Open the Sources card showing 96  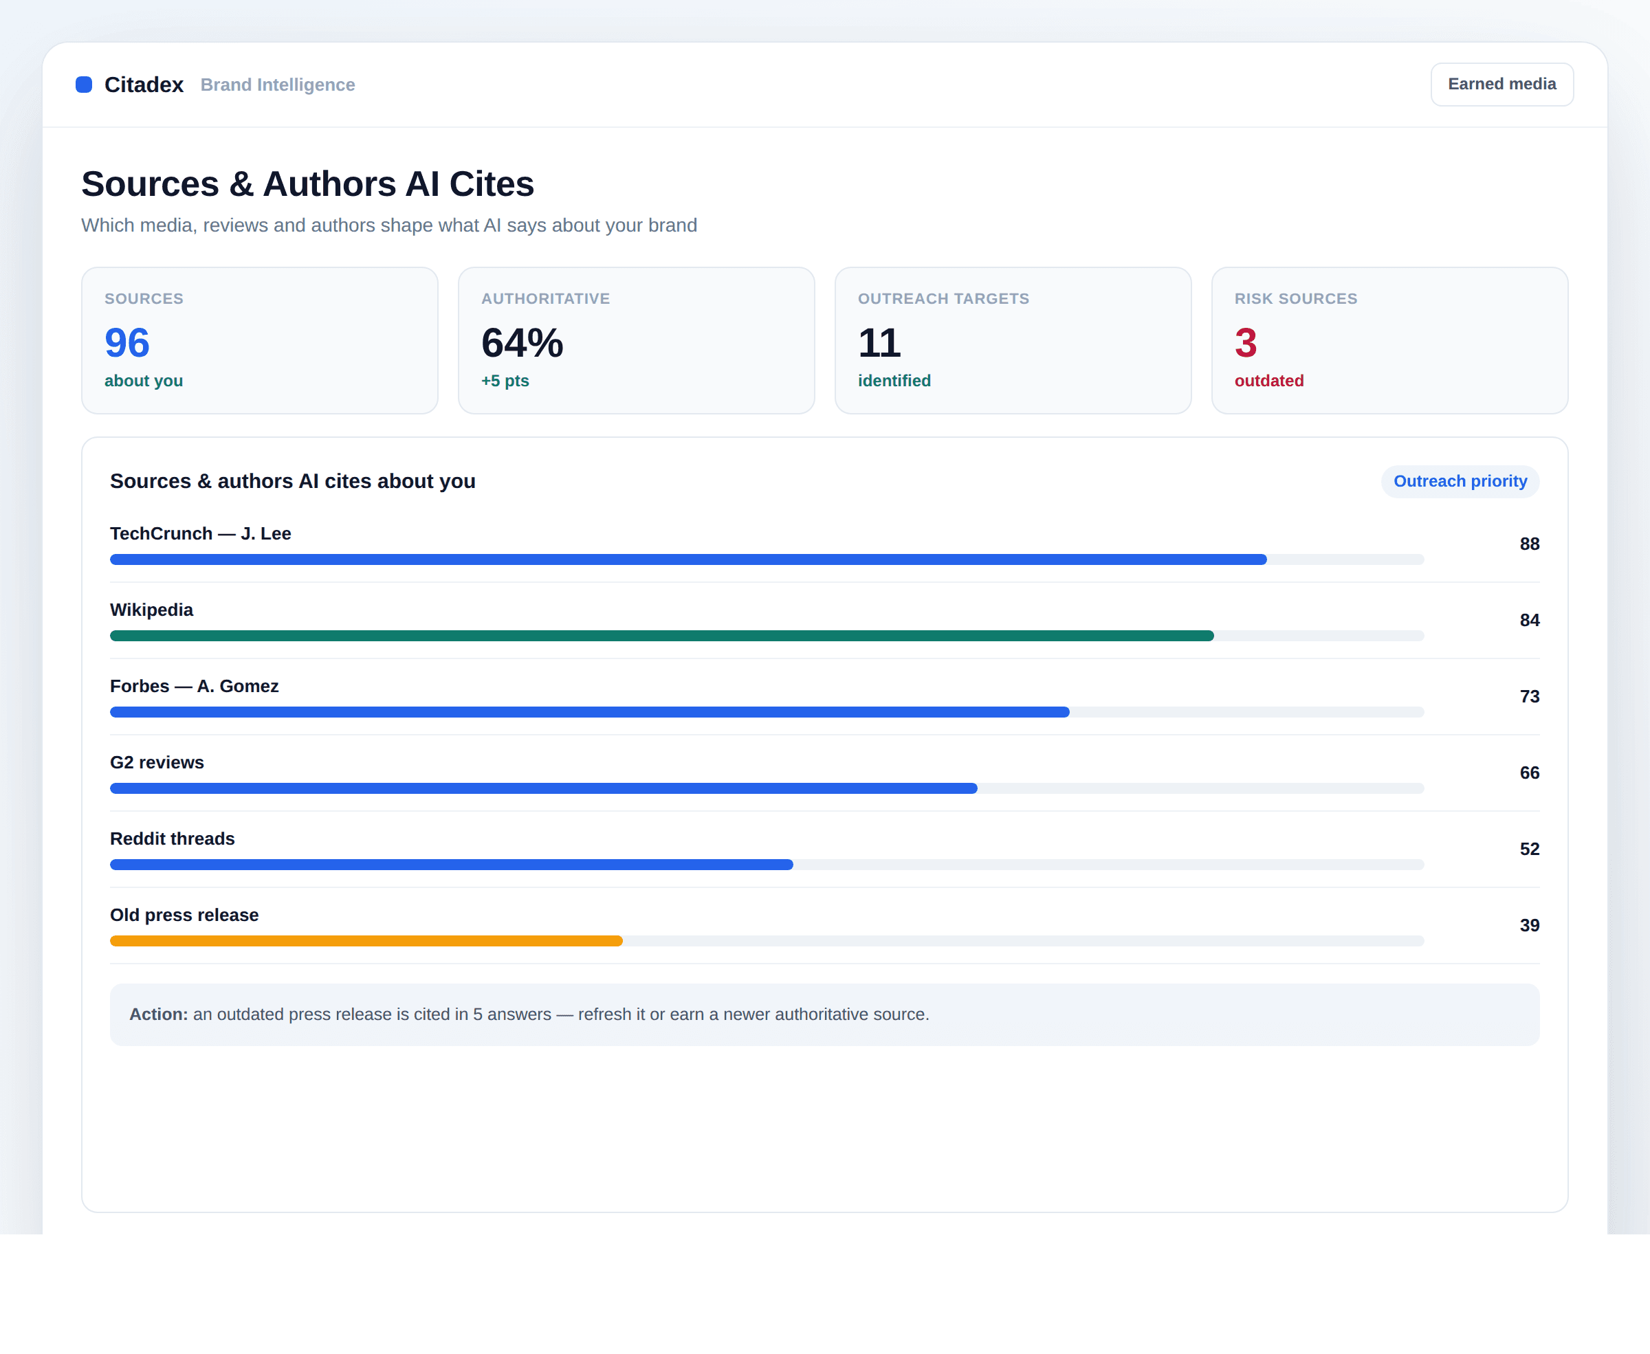click(x=260, y=341)
